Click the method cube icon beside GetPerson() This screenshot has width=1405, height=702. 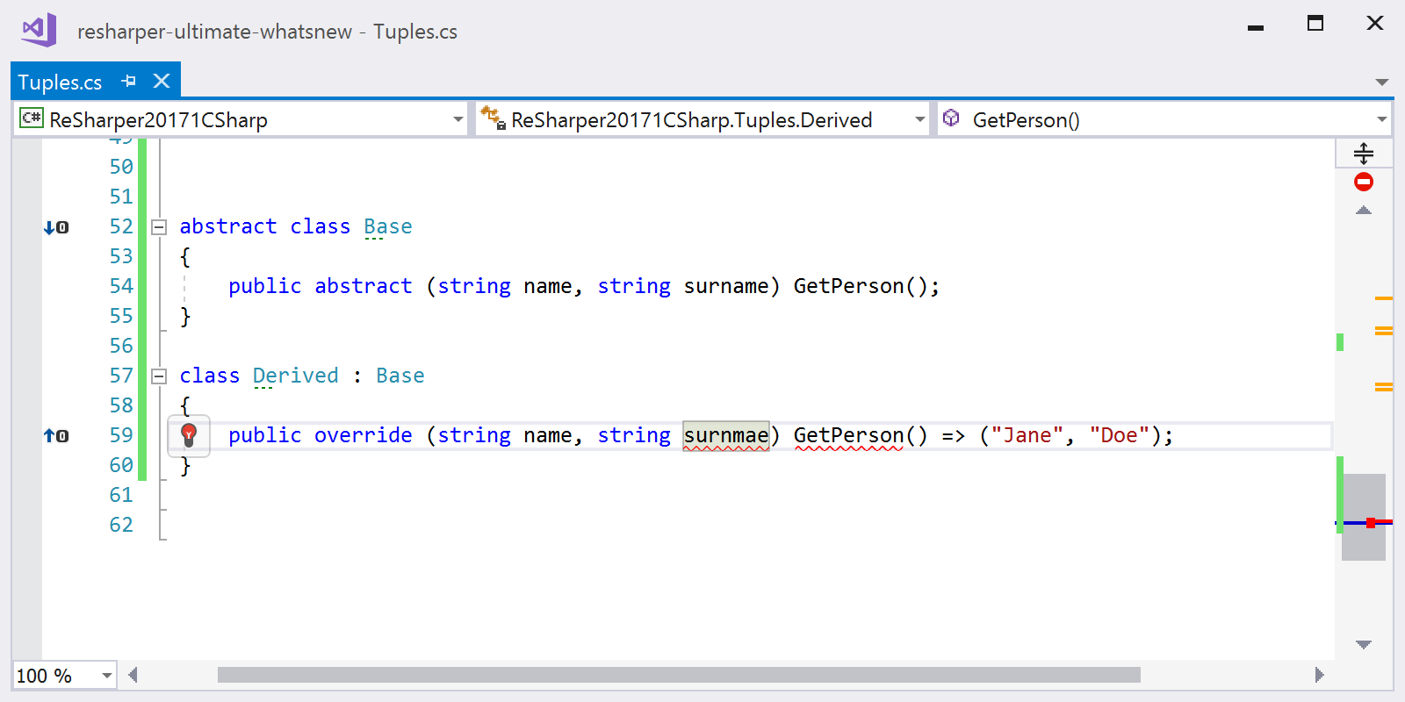click(951, 117)
